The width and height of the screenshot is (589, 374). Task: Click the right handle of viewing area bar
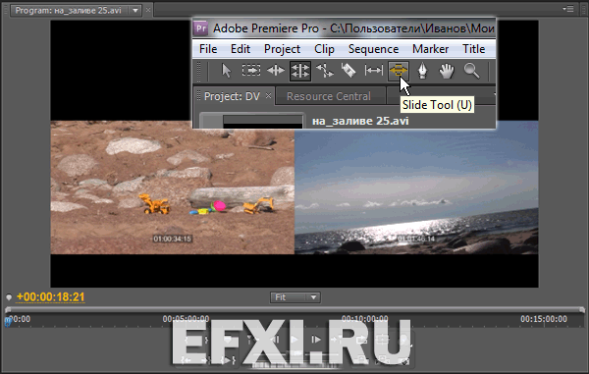(x=582, y=309)
